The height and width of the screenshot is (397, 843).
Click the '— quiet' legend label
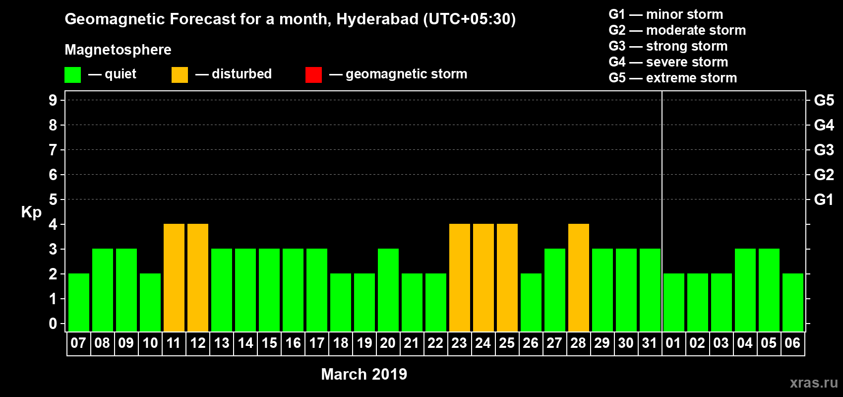coord(112,74)
